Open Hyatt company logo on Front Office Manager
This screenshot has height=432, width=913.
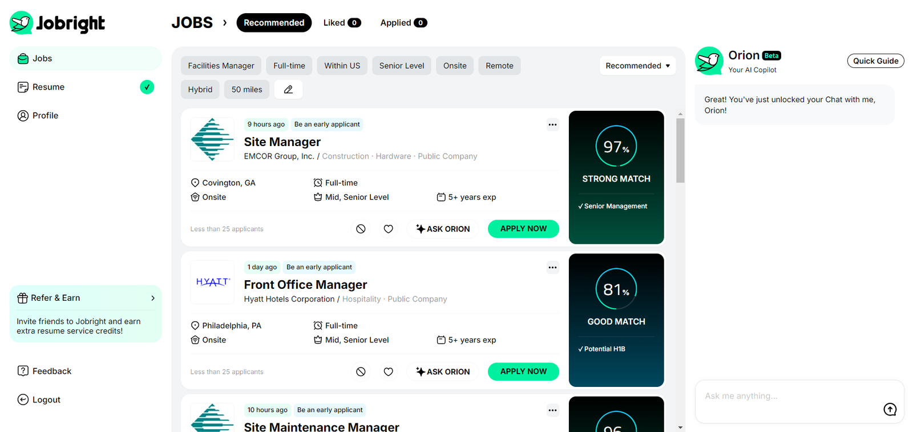tap(212, 282)
